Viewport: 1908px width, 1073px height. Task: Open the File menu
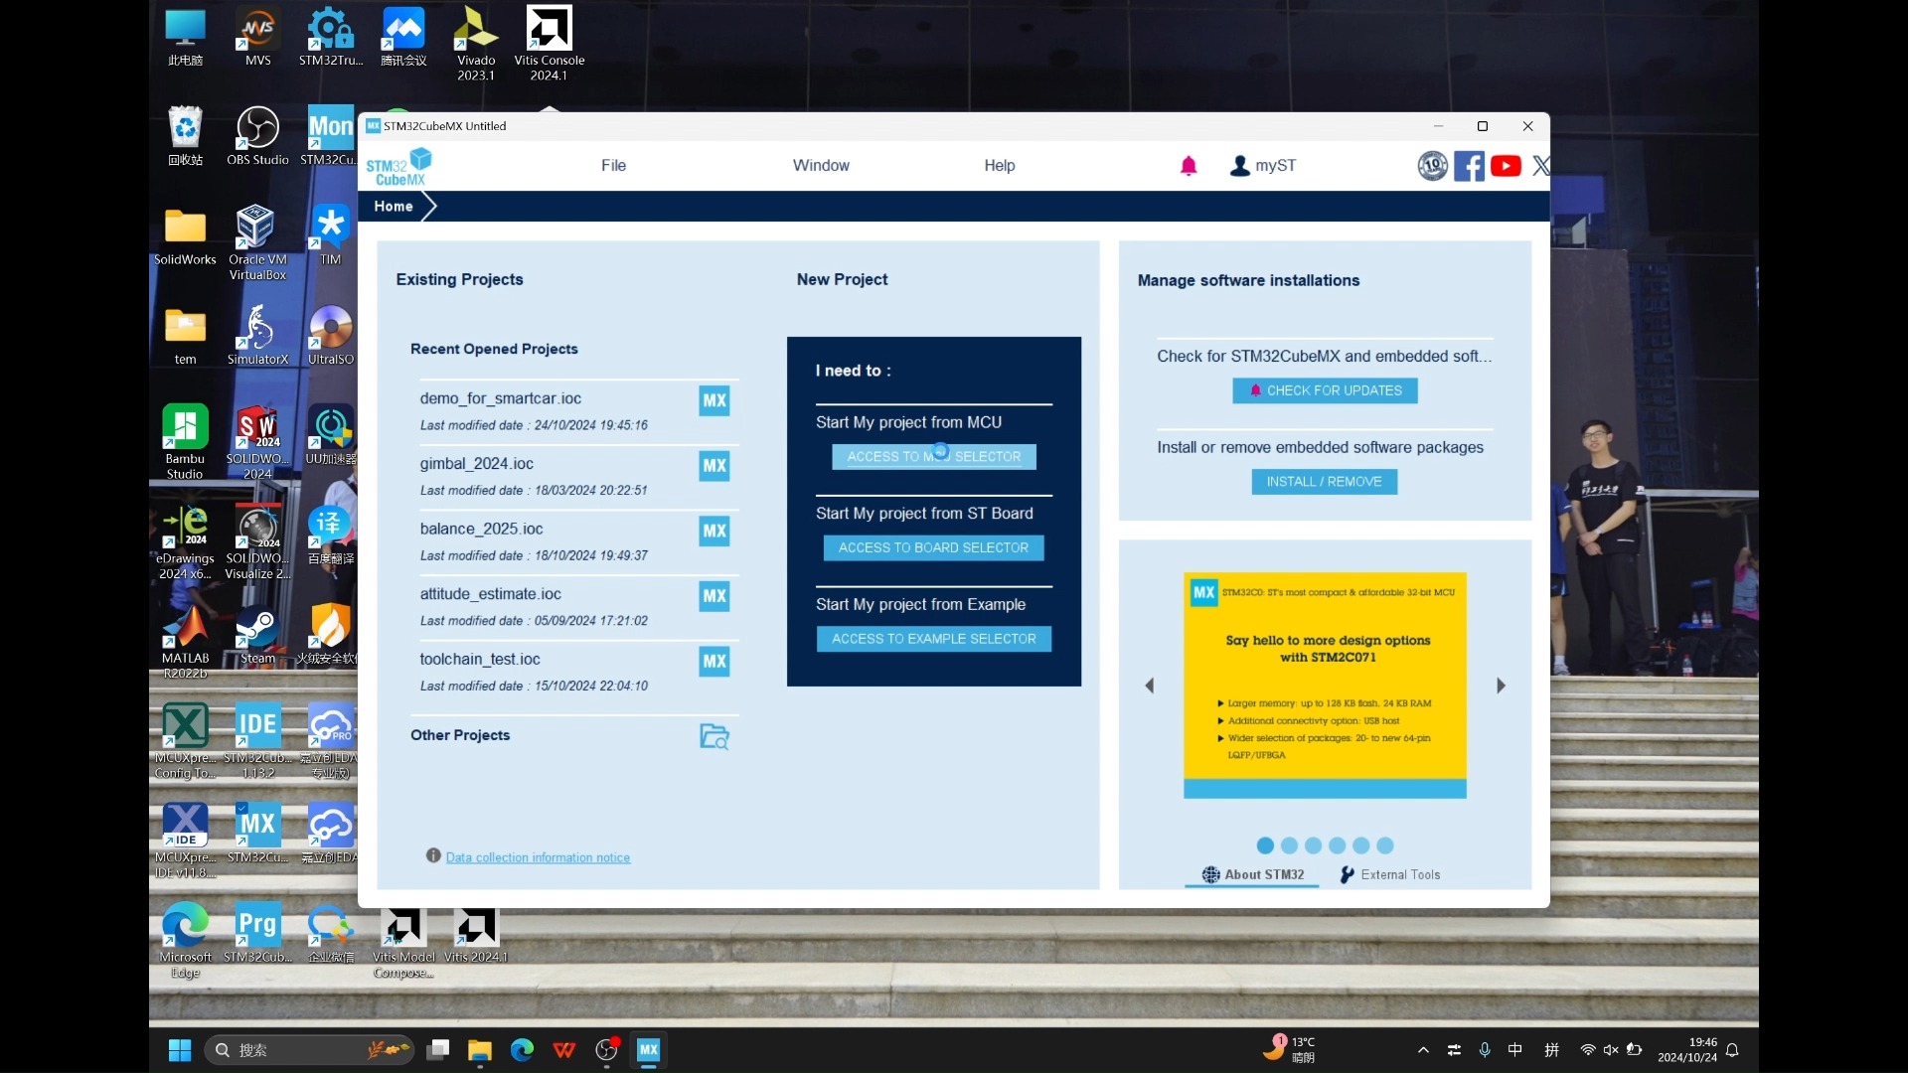pyautogui.click(x=613, y=166)
